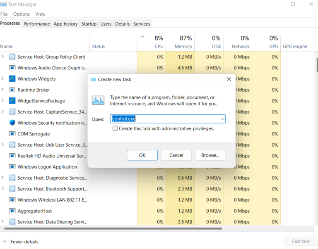Cancel the Create new task dialog
Screen dimensions: 318x249
pos(176,155)
